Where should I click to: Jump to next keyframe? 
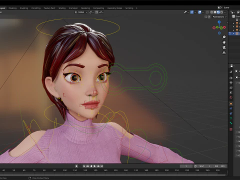98,166
